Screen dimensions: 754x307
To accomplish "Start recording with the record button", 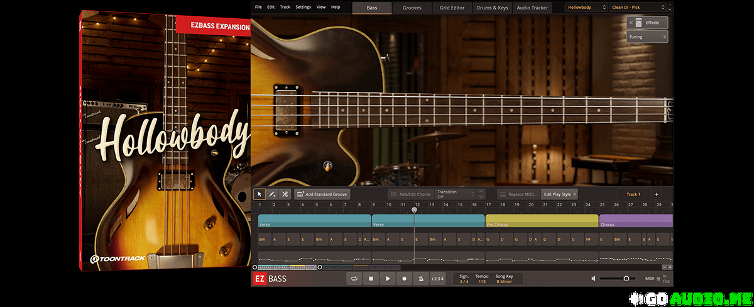I will [x=404, y=279].
